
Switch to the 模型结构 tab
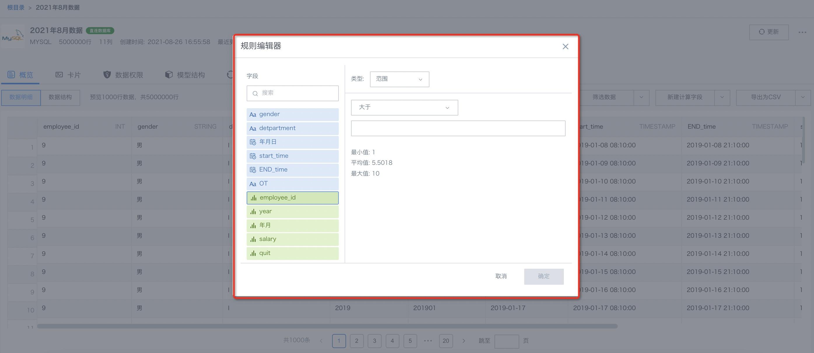coord(185,75)
